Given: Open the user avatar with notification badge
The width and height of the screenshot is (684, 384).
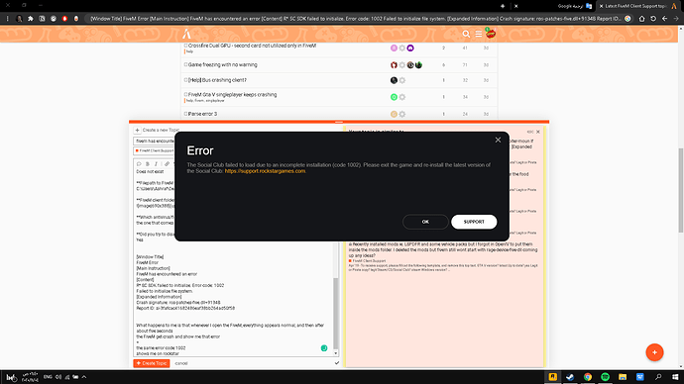Looking at the screenshot, I should pyautogui.click(x=491, y=34).
